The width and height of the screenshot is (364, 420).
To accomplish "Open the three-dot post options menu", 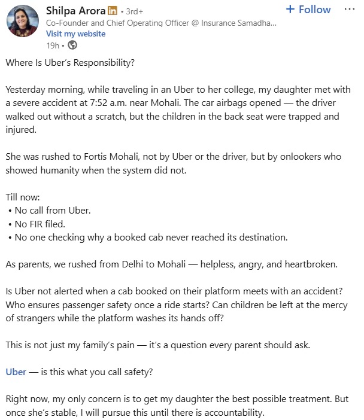I will click(350, 10).
